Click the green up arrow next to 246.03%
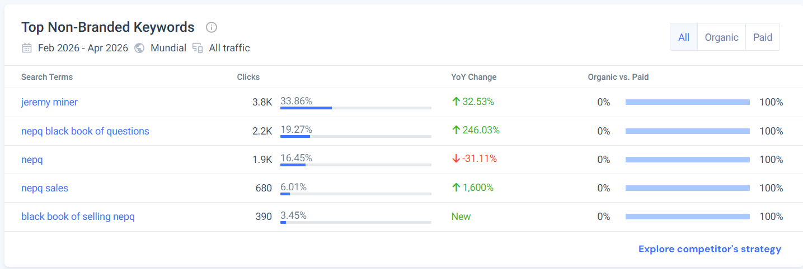803x269 pixels. click(456, 130)
